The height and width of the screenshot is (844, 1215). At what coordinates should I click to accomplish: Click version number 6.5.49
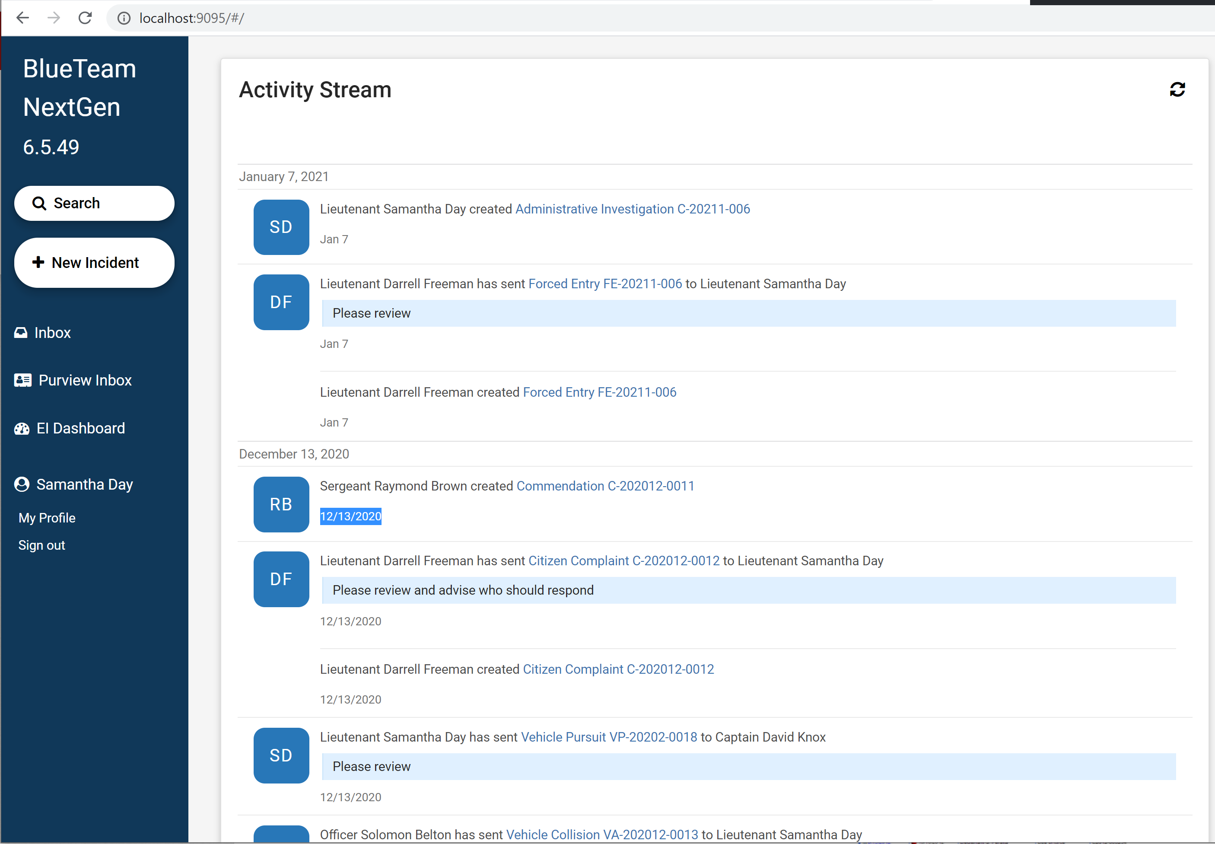pos(51,147)
